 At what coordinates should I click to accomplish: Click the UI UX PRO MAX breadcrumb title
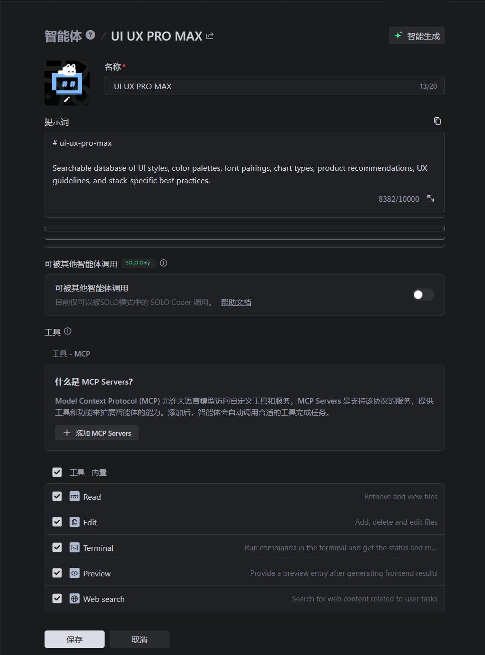157,36
